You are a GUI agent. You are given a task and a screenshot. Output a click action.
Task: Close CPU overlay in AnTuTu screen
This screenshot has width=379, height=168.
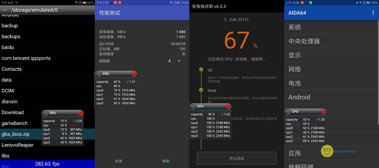(x=228, y=106)
